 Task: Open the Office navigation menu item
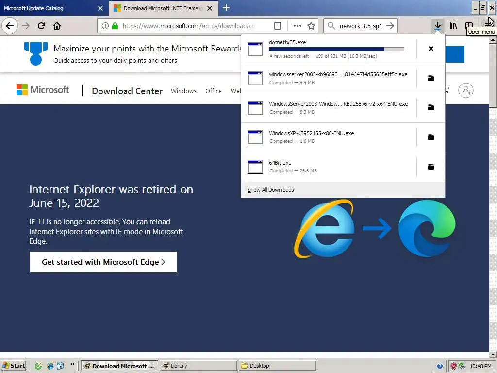pyautogui.click(x=214, y=91)
